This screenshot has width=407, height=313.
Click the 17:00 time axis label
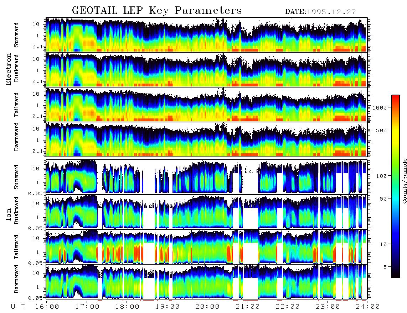pyautogui.click(x=87, y=307)
